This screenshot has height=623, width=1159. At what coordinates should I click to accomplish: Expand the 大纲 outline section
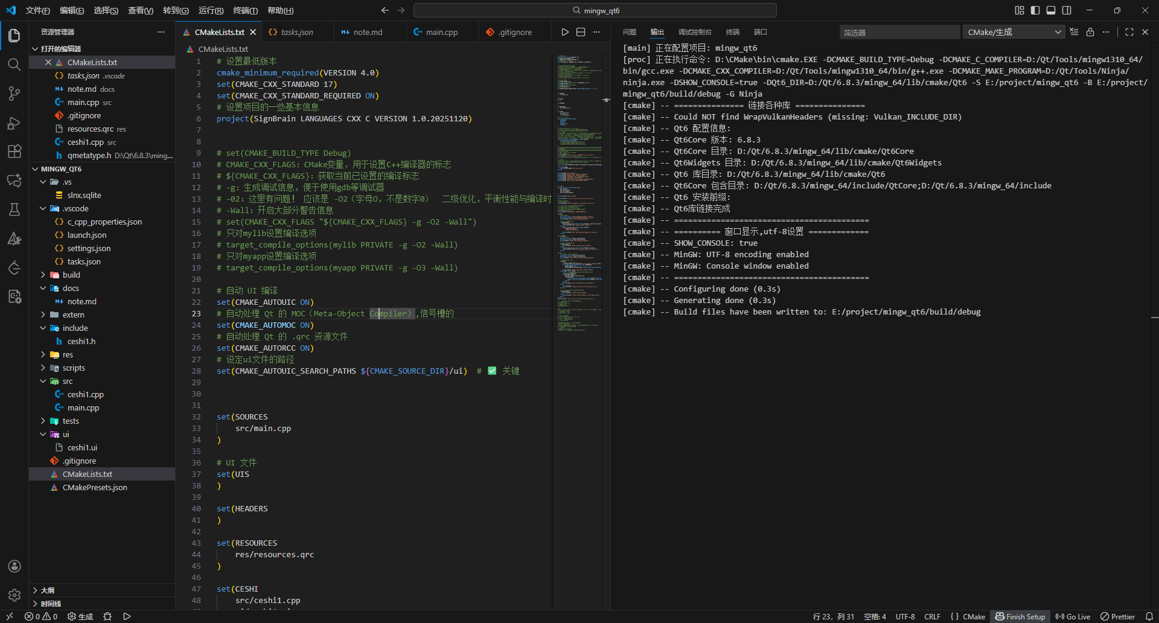click(x=103, y=590)
